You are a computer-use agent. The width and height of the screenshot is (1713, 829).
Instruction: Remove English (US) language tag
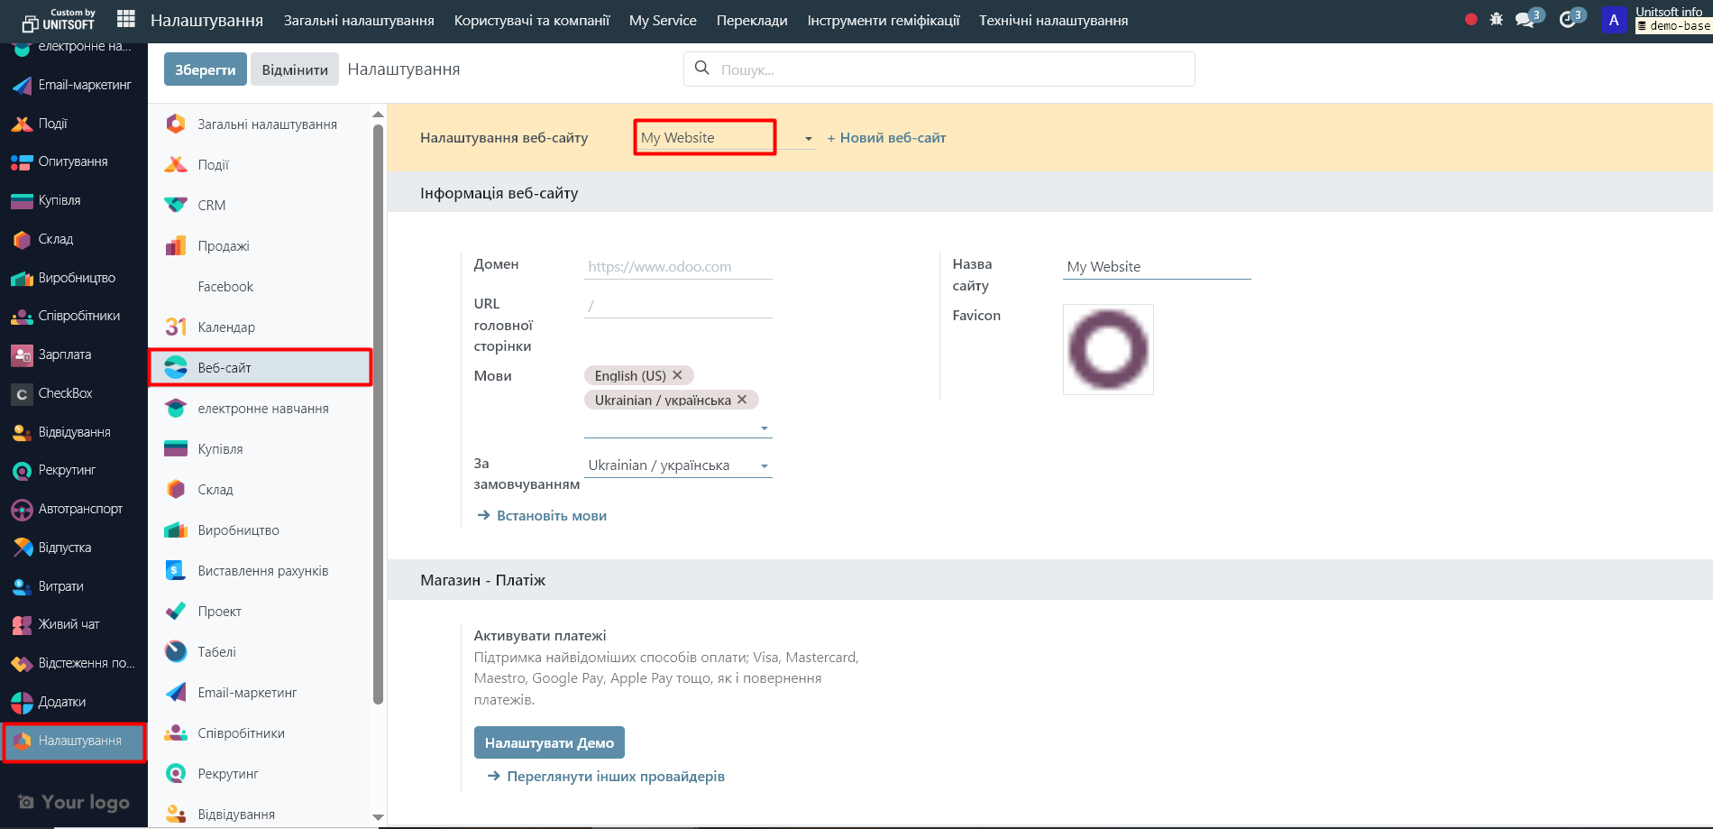(x=678, y=375)
